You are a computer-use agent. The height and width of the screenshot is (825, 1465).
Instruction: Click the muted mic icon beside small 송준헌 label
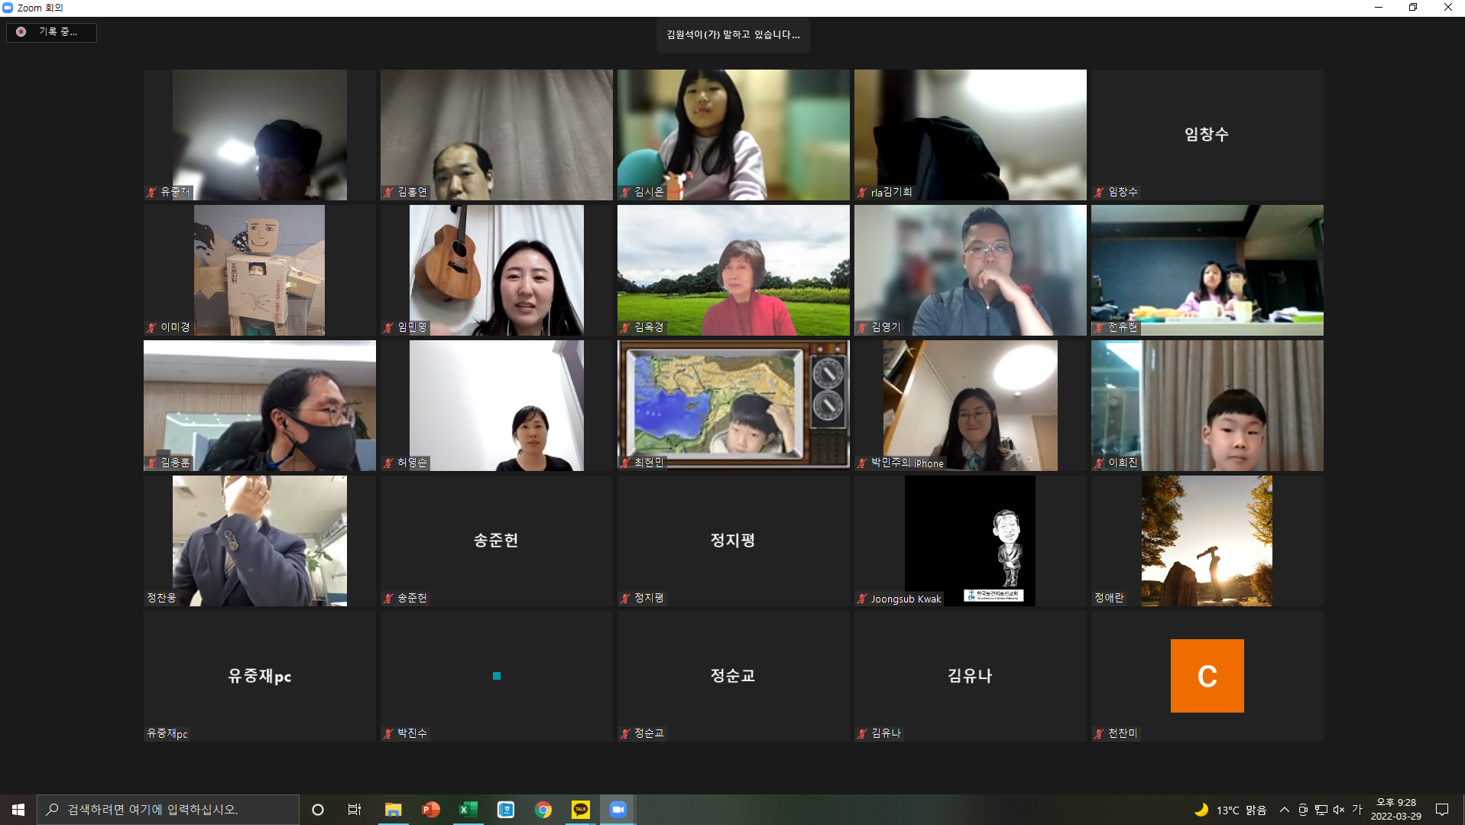click(x=388, y=598)
